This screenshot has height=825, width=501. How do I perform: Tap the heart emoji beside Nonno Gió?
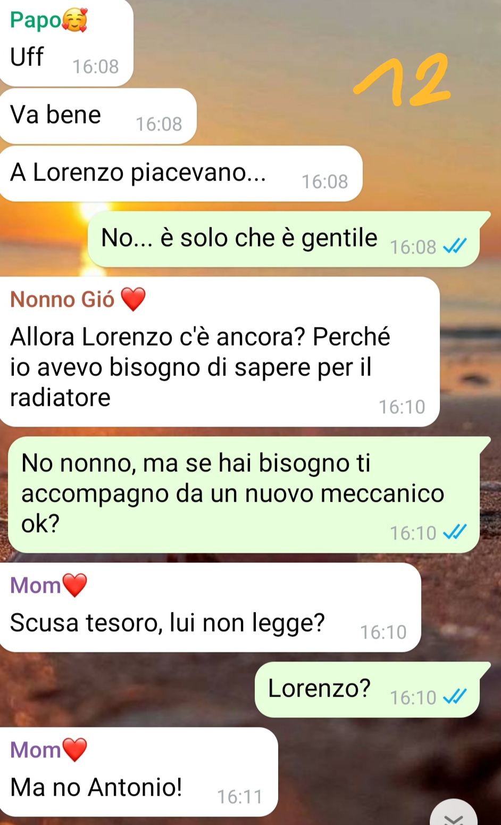pos(133,299)
